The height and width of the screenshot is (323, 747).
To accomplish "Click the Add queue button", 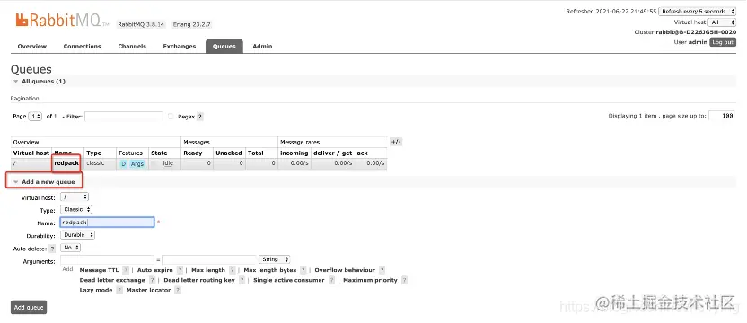I will (29, 307).
